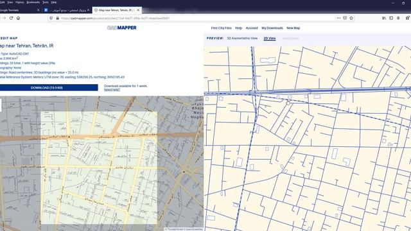411x231 pixels.
Task: Restore down the browser window
Action: tap(403, 3)
